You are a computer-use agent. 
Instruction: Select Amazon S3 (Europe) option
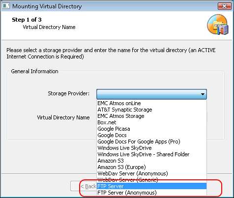151,167
